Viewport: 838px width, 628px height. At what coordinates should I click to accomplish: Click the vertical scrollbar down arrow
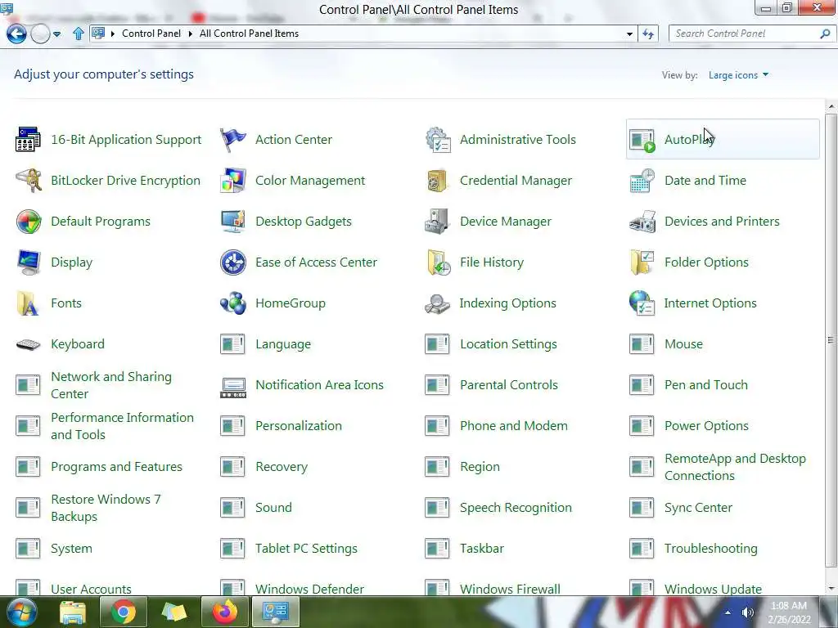pos(831,589)
